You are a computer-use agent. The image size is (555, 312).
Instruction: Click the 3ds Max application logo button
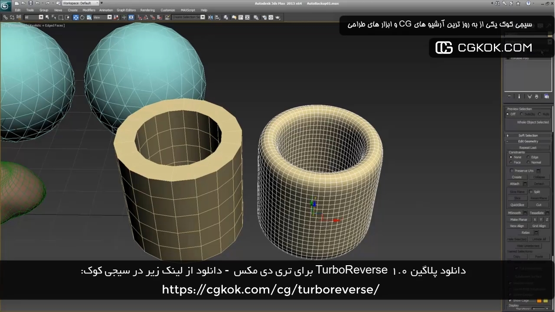(6, 6)
